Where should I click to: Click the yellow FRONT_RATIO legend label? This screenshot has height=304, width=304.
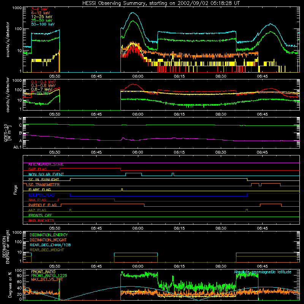(43, 272)
